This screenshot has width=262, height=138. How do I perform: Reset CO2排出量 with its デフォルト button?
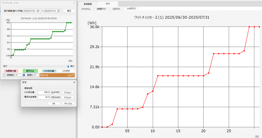[68, 93]
